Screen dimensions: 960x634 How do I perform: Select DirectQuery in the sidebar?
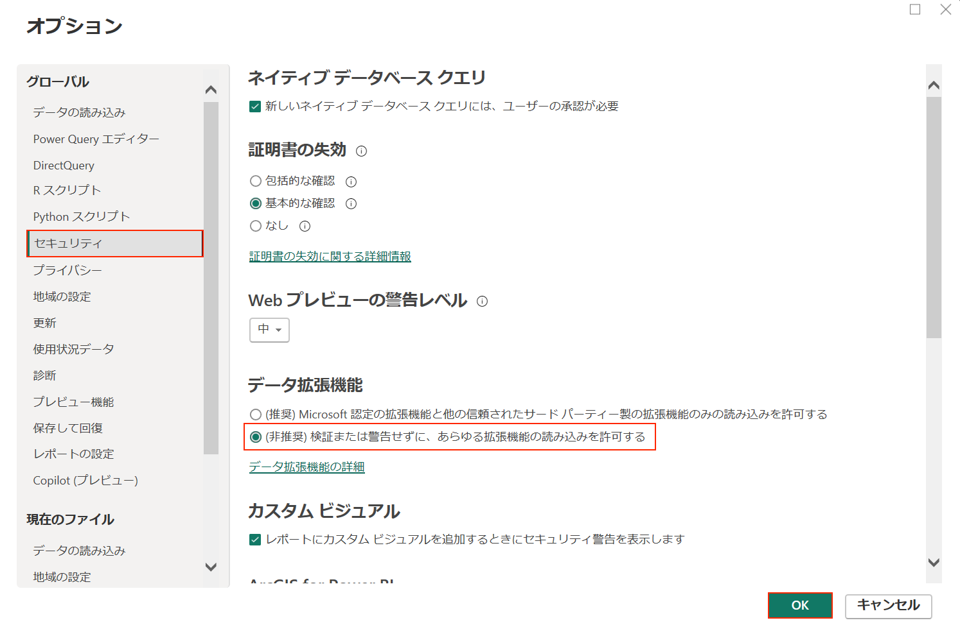coord(63,165)
